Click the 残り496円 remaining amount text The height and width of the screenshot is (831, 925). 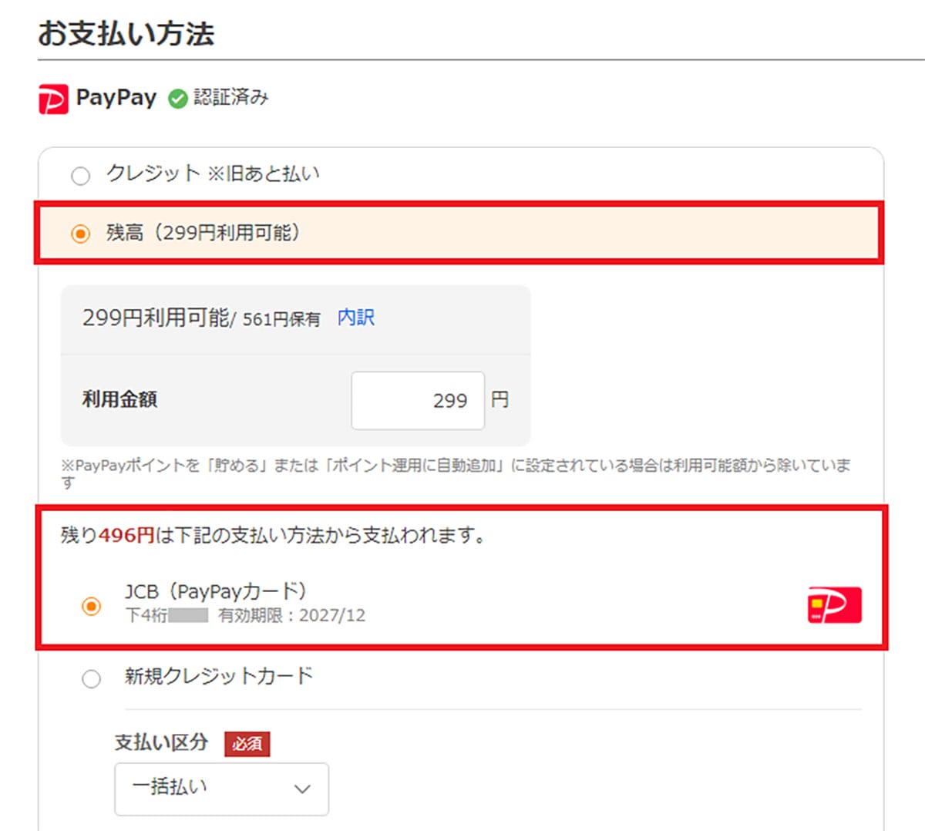point(108,535)
